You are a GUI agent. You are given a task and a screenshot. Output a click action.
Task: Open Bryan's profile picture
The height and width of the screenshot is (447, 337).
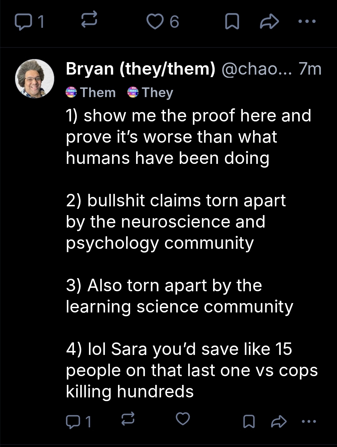[35, 79]
